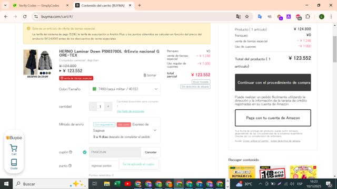Reload the BUYMA cart page
Screen dimensions: 337x189
(25, 16)
